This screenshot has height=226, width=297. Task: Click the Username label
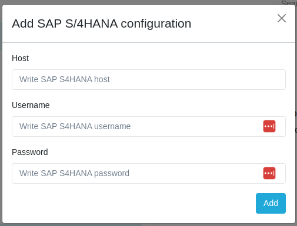(x=31, y=105)
